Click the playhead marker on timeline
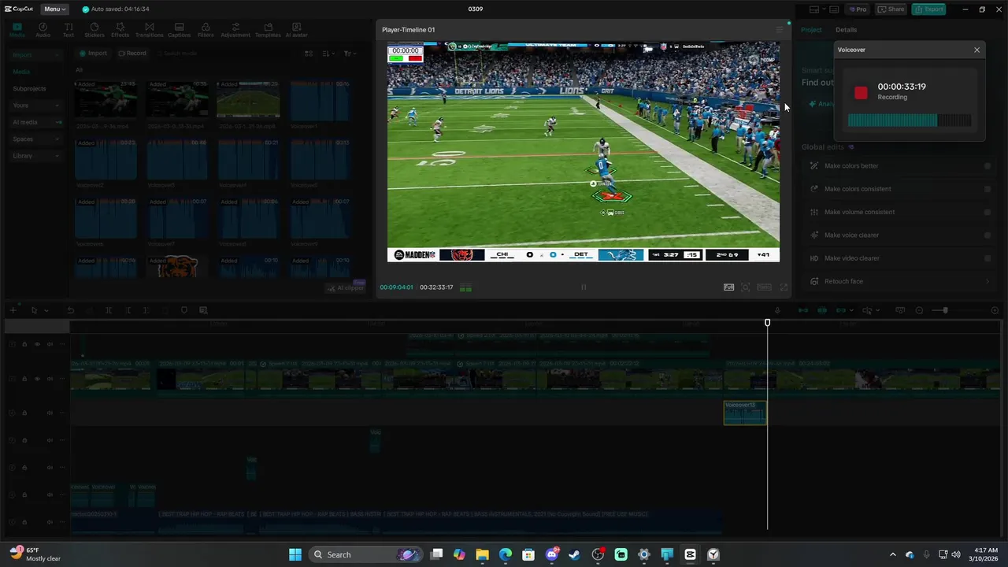Screen dimensions: 1008x567 click(767, 323)
